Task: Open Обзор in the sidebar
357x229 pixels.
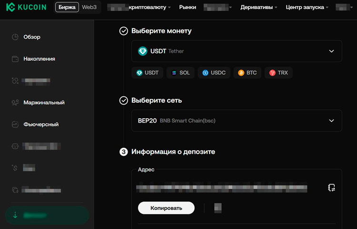Action: [32, 37]
